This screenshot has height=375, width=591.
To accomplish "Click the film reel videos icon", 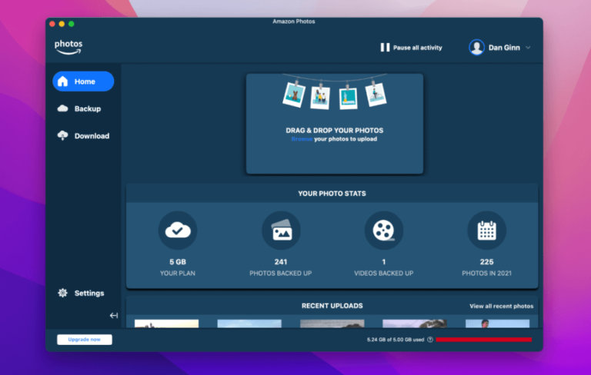I will pos(384,231).
